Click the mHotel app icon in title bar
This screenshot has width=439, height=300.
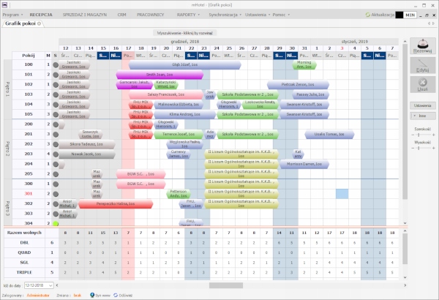pos(4,5)
